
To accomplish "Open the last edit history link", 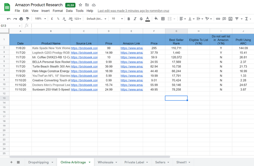I will [x=133, y=11].
